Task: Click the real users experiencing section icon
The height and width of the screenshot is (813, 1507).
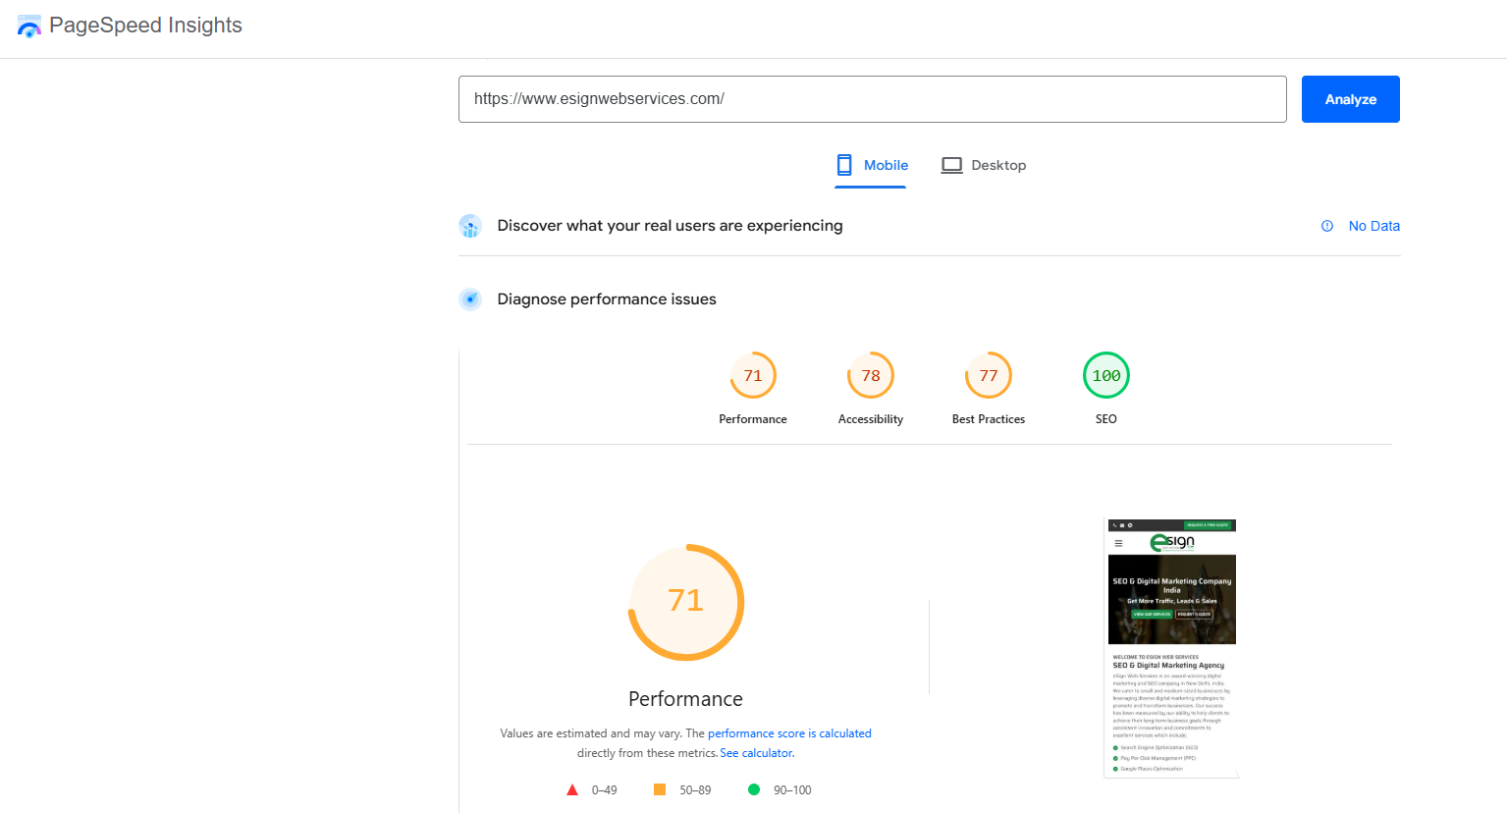Action: point(470,226)
